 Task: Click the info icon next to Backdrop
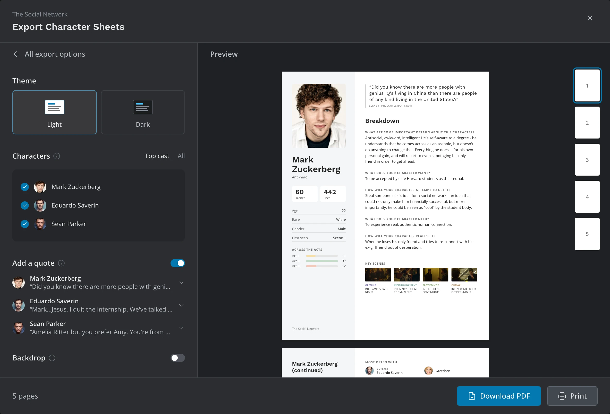coord(52,358)
